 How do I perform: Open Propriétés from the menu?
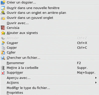[x=49, y=93]
